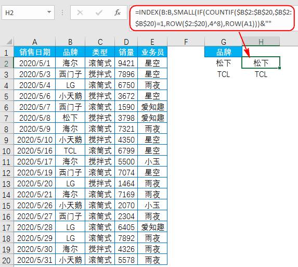The height and width of the screenshot is (267, 298).
Task: Select column G header
Action: (x=224, y=42)
